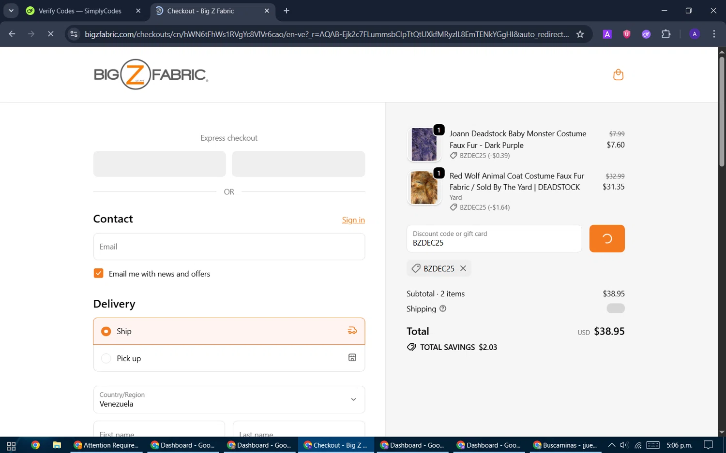The width and height of the screenshot is (726, 453).
Task: Open File Explorer from the taskbar
Action: pos(57,445)
